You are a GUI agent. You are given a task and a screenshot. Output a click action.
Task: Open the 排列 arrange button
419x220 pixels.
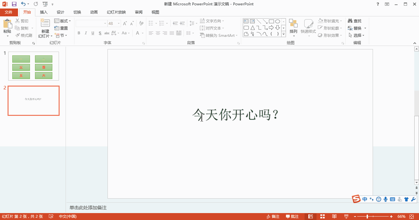[x=294, y=28]
